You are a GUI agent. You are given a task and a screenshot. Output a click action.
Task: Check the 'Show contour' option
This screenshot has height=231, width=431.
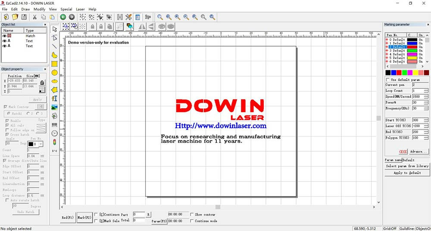tap(192, 214)
